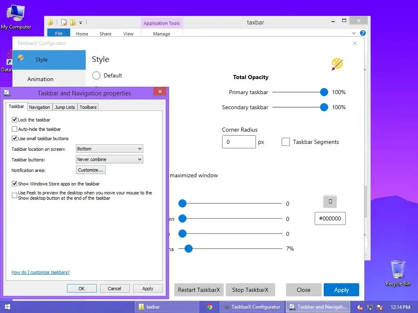Click Stop TaskbarX button

(250, 290)
